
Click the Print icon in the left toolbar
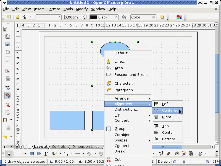[x=8, y=78]
